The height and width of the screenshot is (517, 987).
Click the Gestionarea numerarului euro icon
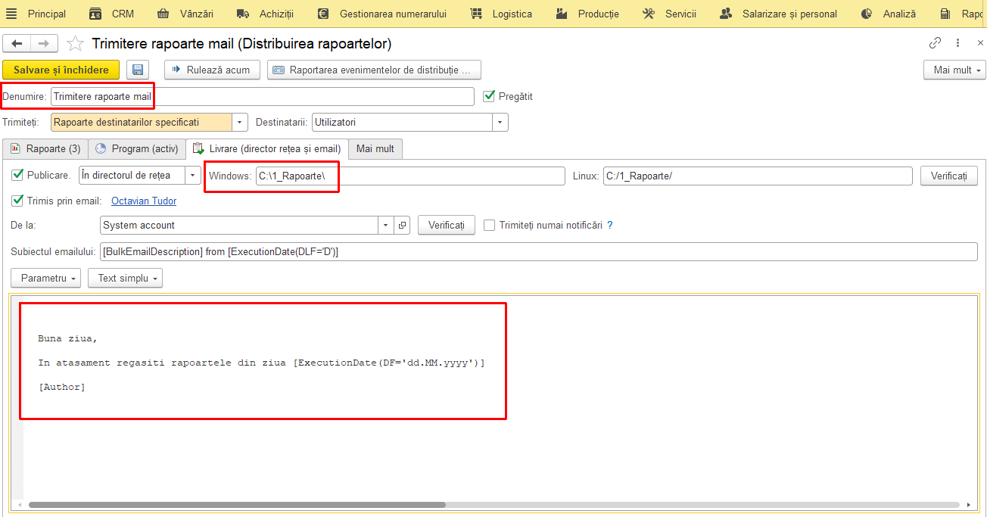323,14
